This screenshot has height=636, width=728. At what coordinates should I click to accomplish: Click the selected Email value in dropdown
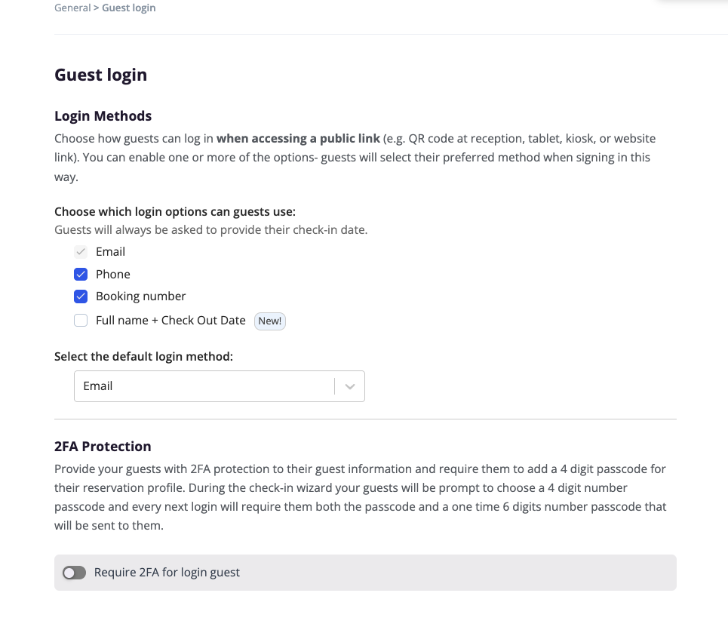coord(98,386)
